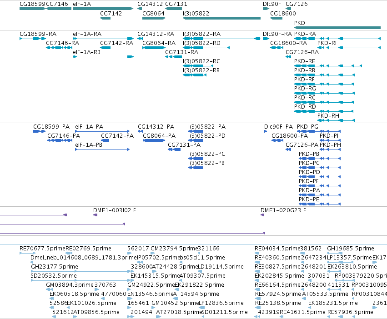Select protein PKD-PH
Screen dimensions: 387x319
tap(330, 145)
